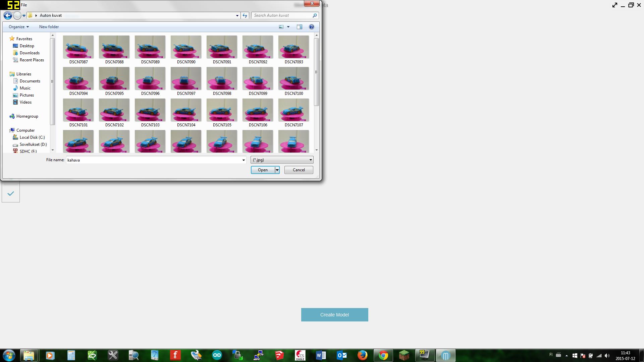
Task: Open the More view options dropdown arrow
Action: pyautogui.click(x=288, y=27)
